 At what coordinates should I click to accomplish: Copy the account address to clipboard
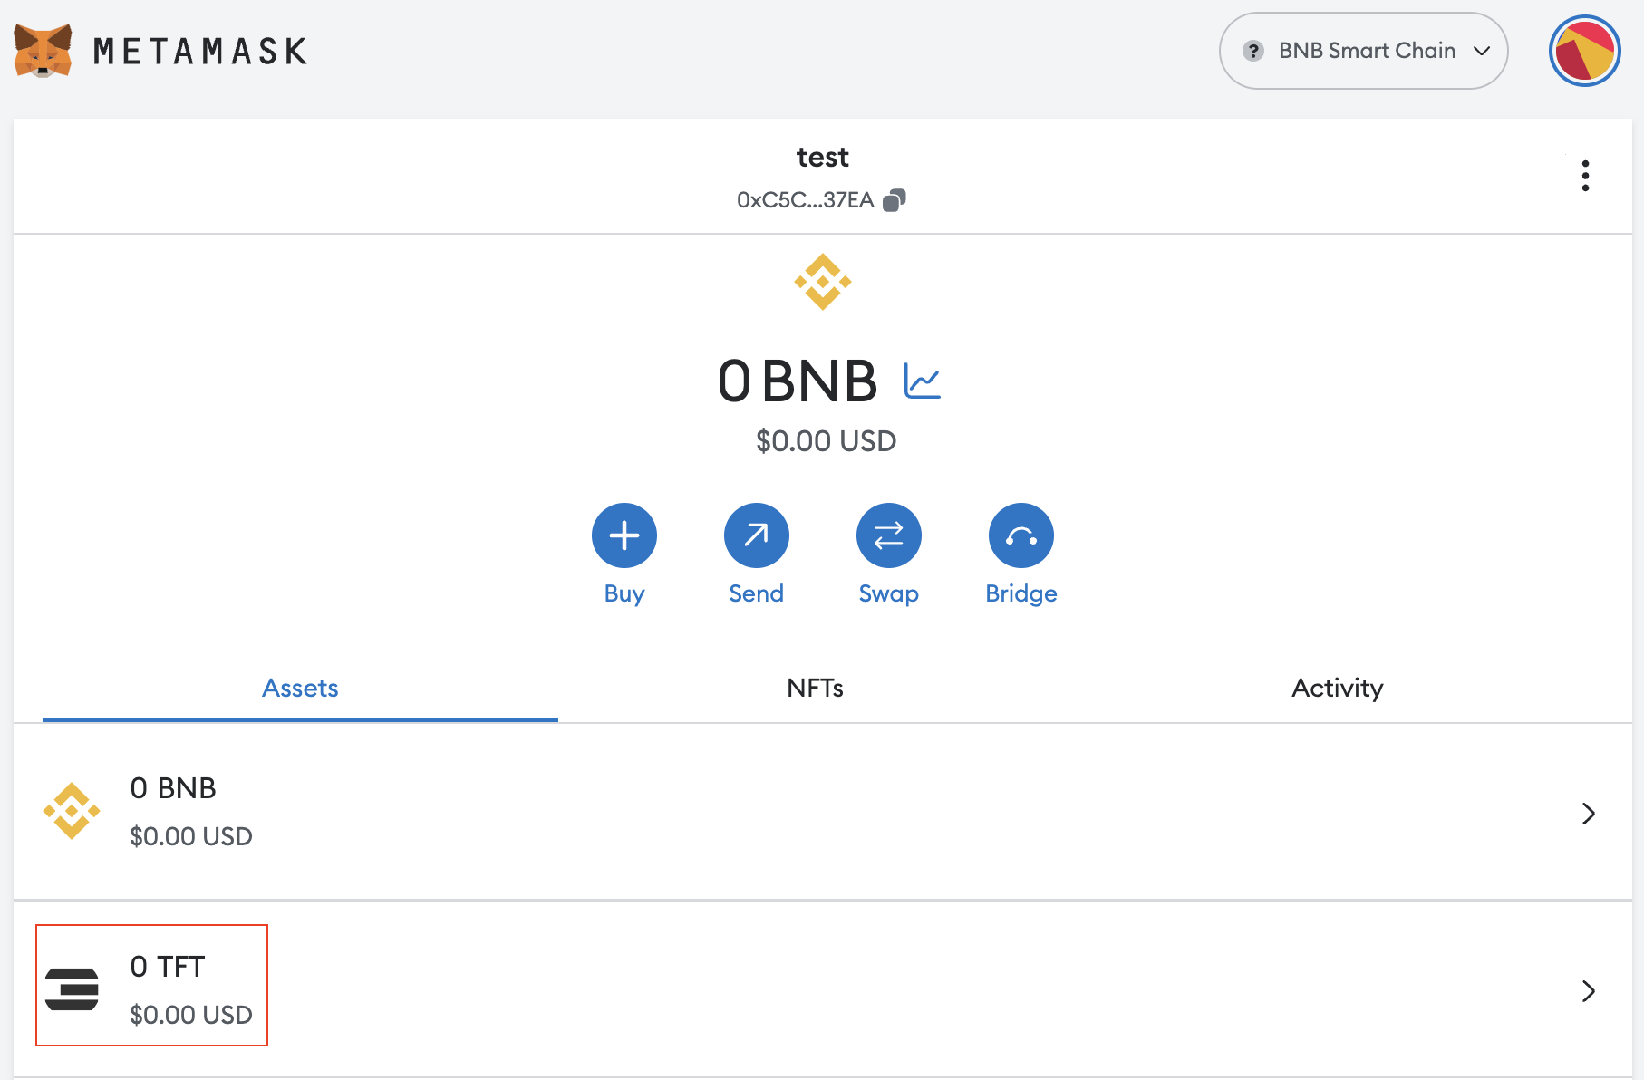[x=895, y=200]
